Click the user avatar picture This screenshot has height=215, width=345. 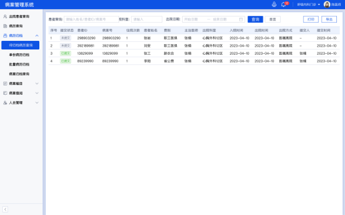[x=327, y=4]
